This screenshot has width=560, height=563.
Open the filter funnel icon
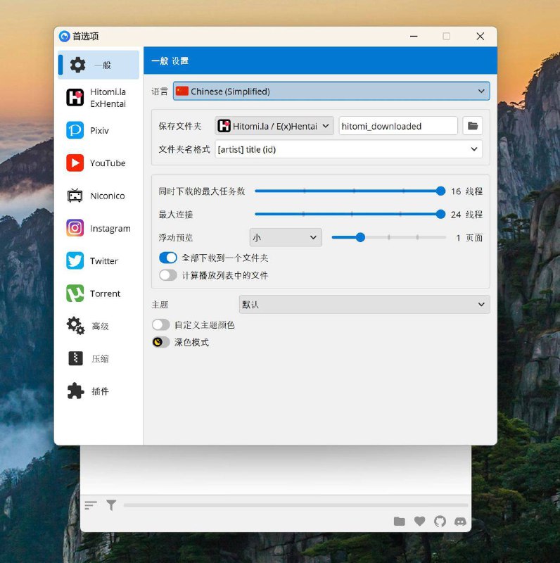(111, 505)
